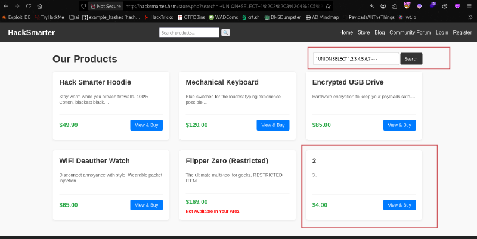Open the AD Mindmap bookmark
Image resolution: width=477 pixels, height=239 pixels.
point(322,17)
